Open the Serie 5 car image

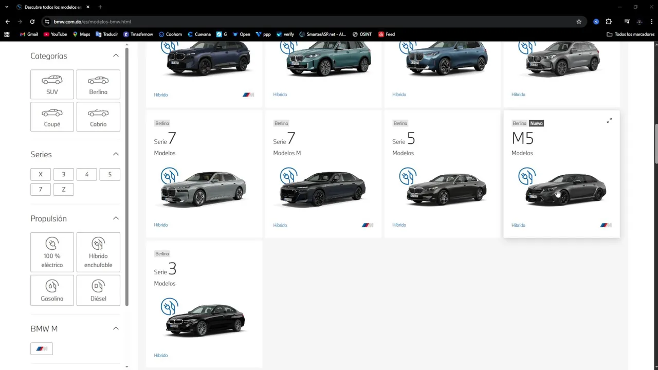[x=446, y=189]
